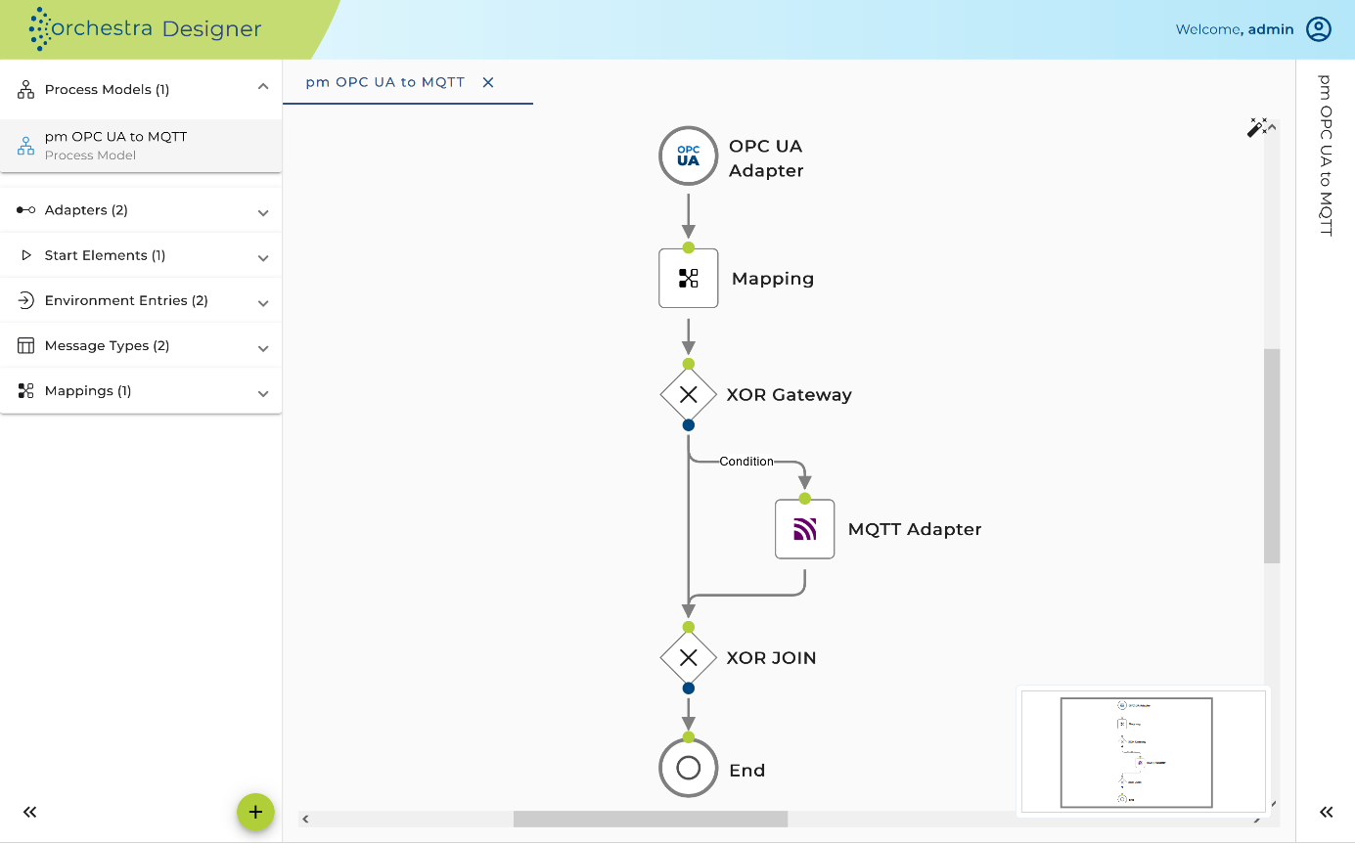Click the vertical pm OPC UA to MQTT title
1355x844 pixels.
tap(1326, 155)
